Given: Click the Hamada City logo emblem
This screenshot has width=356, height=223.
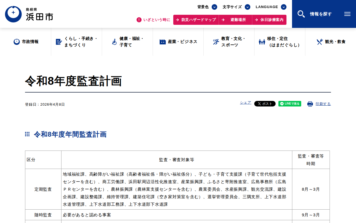Looking at the screenshot, I should [x=13, y=14].
